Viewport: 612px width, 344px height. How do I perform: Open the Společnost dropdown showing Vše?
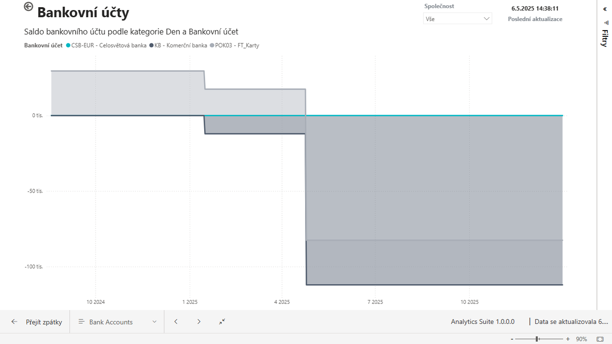coord(458,19)
